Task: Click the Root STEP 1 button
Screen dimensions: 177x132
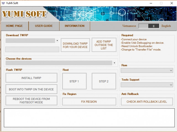Action: pos(74,81)
